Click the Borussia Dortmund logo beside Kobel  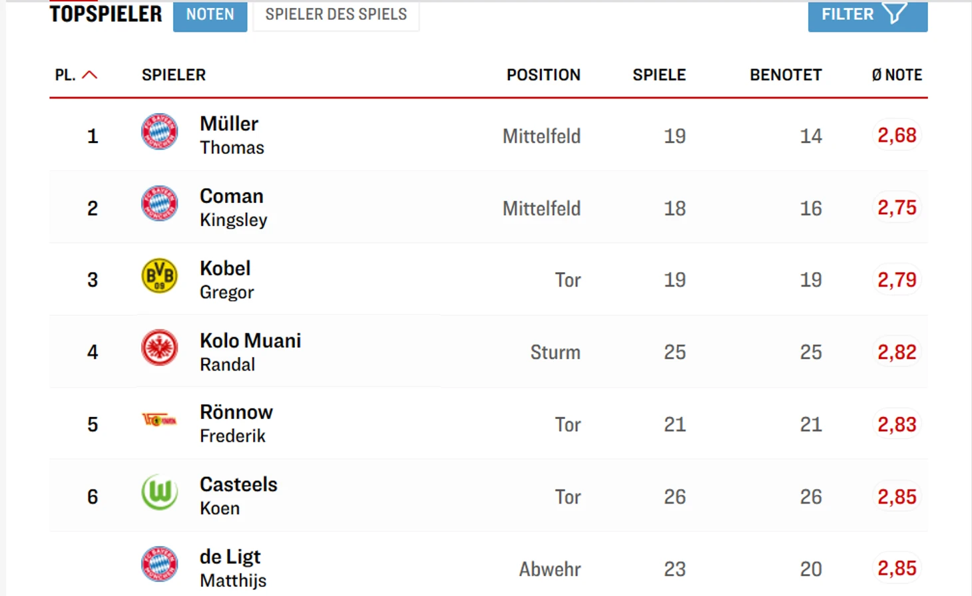point(160,275)
